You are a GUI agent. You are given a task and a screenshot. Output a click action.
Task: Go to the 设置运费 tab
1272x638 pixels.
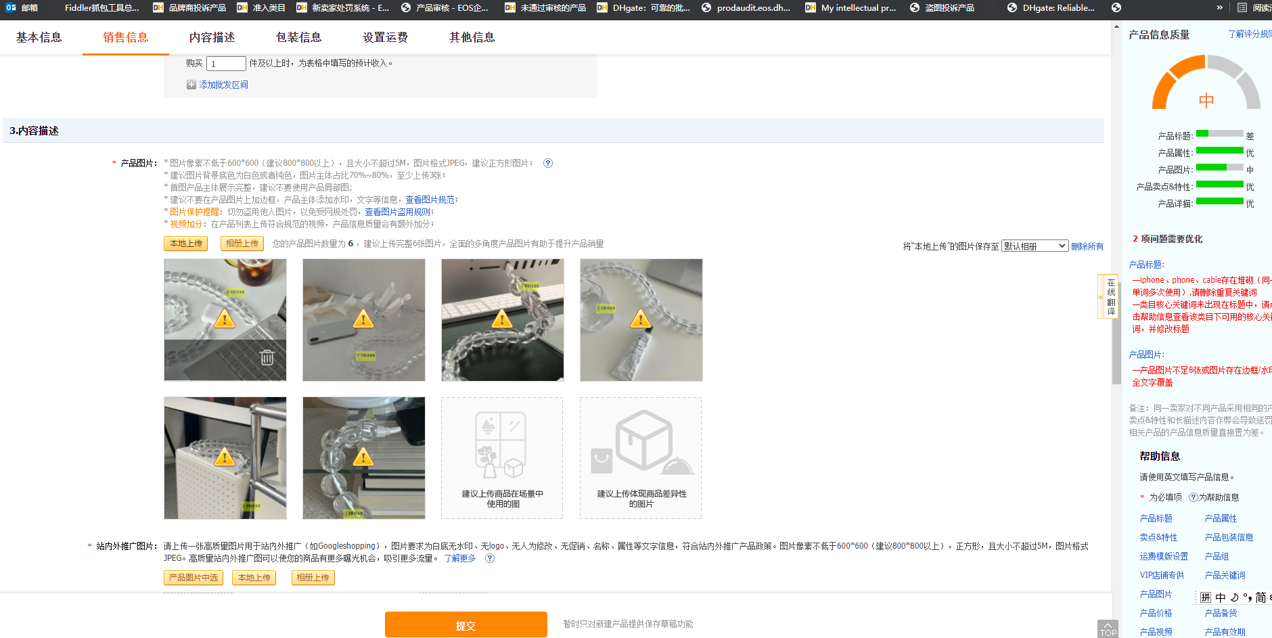click(x=385, y=37)
